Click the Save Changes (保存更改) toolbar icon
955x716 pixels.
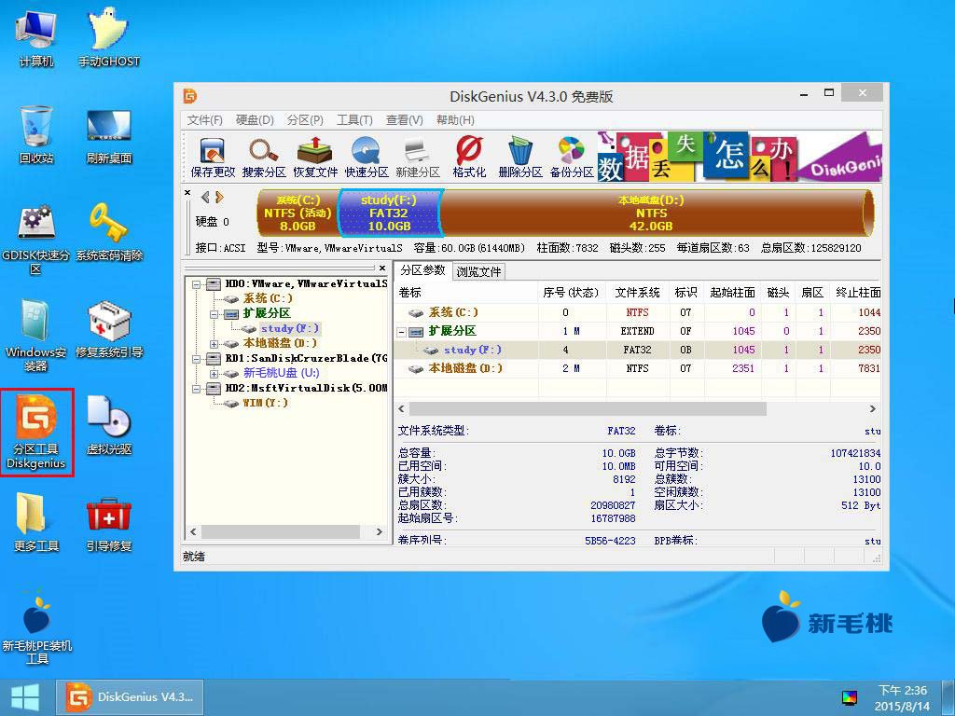click(x=213, y=157)
